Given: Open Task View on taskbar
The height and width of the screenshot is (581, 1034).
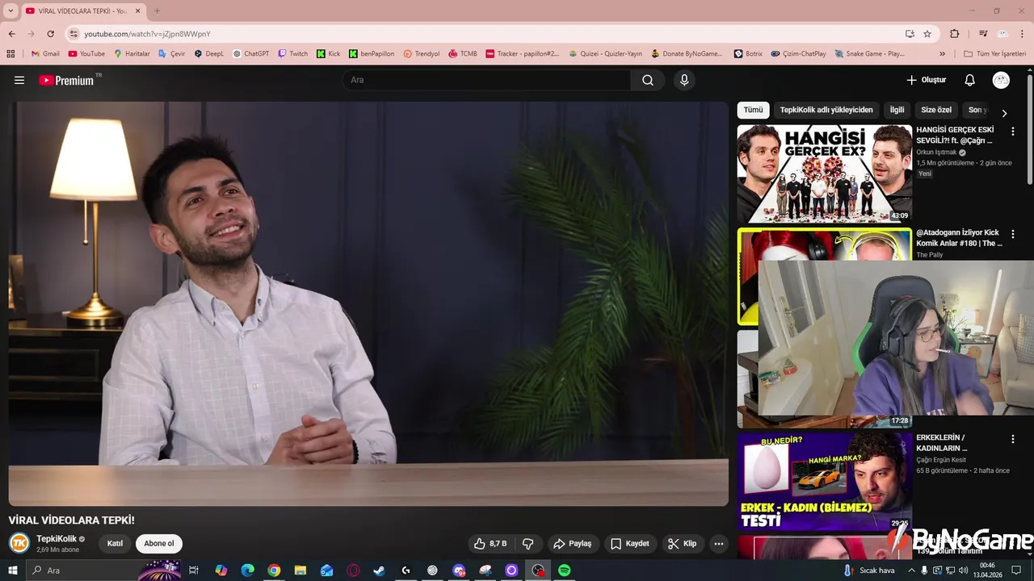Looking at the screenshot, I should coord(194,571).
